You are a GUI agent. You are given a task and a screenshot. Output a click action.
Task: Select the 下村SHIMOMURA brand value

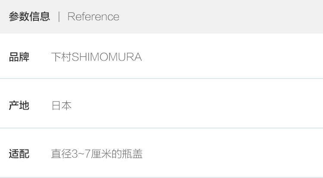click(x=96, y=57)
